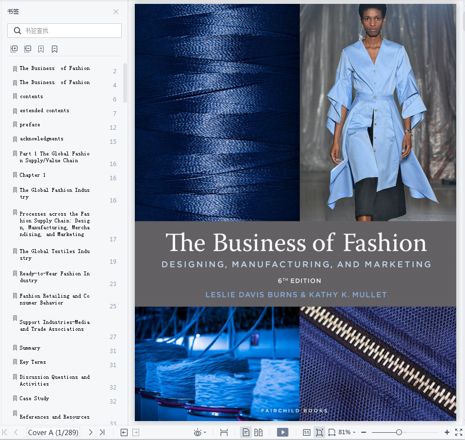The height and width of the screenshot is (440, 465).
Task: Open 'Fashion Retailing and Consumer Behavior' bookmark
Action: point(55,299)
